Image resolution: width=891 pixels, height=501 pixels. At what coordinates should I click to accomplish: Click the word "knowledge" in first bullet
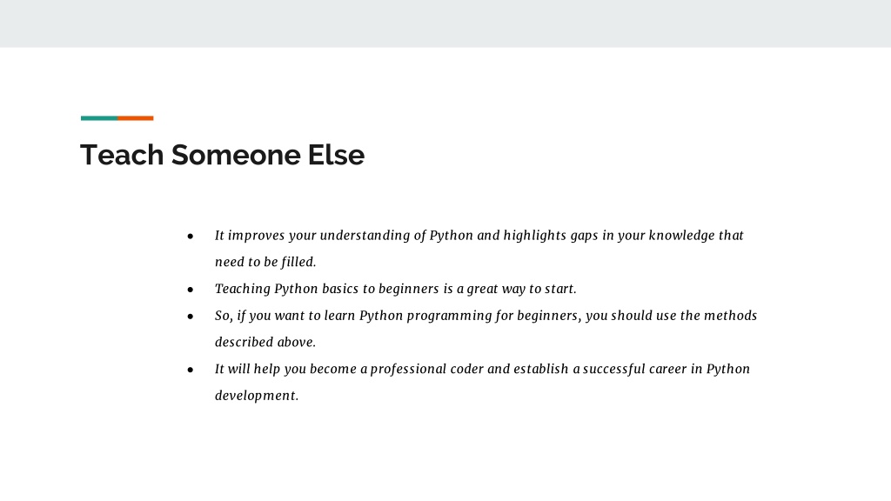click(x=681, y=236)
